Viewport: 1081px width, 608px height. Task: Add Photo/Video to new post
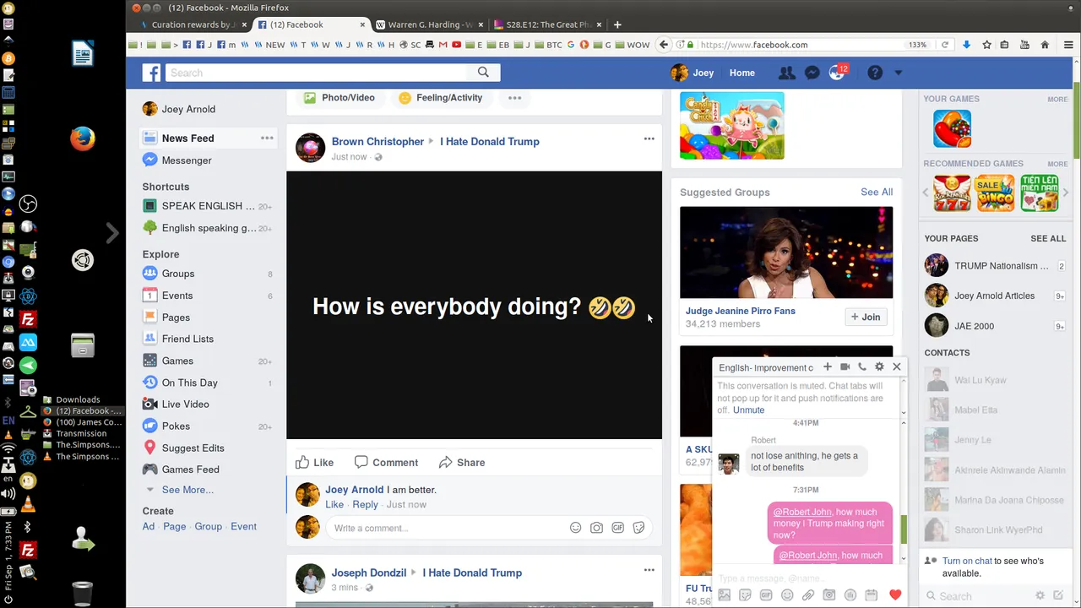click(339, 98)
